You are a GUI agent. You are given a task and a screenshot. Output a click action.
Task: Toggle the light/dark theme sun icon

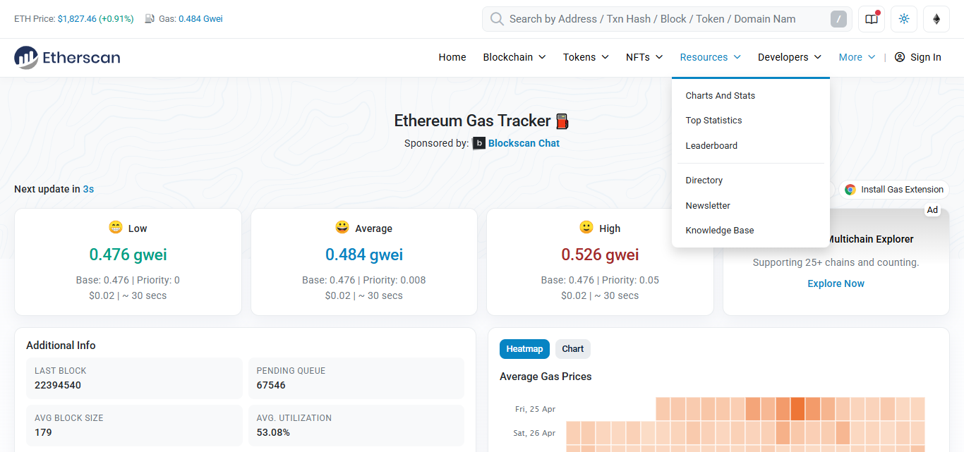click(x=904, y=19)
